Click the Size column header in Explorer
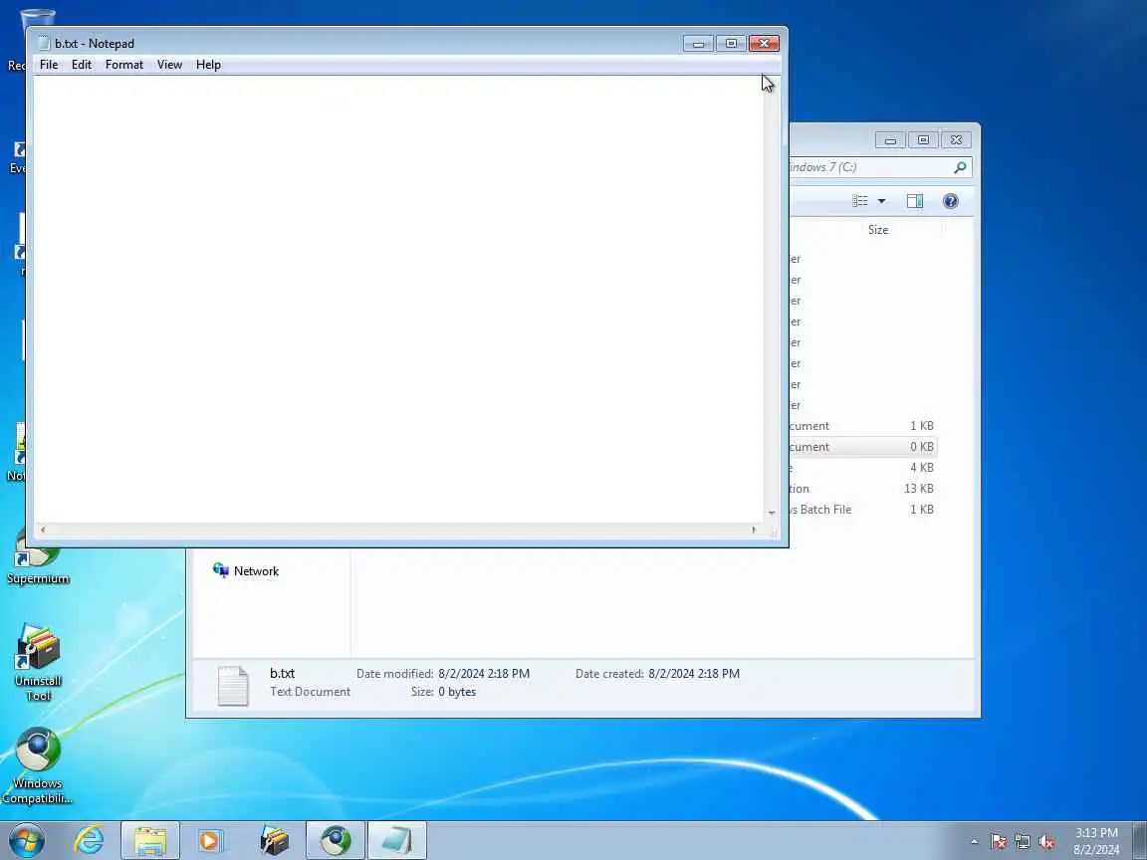Viewport: 1147px width, 860px height. point(878,230)
